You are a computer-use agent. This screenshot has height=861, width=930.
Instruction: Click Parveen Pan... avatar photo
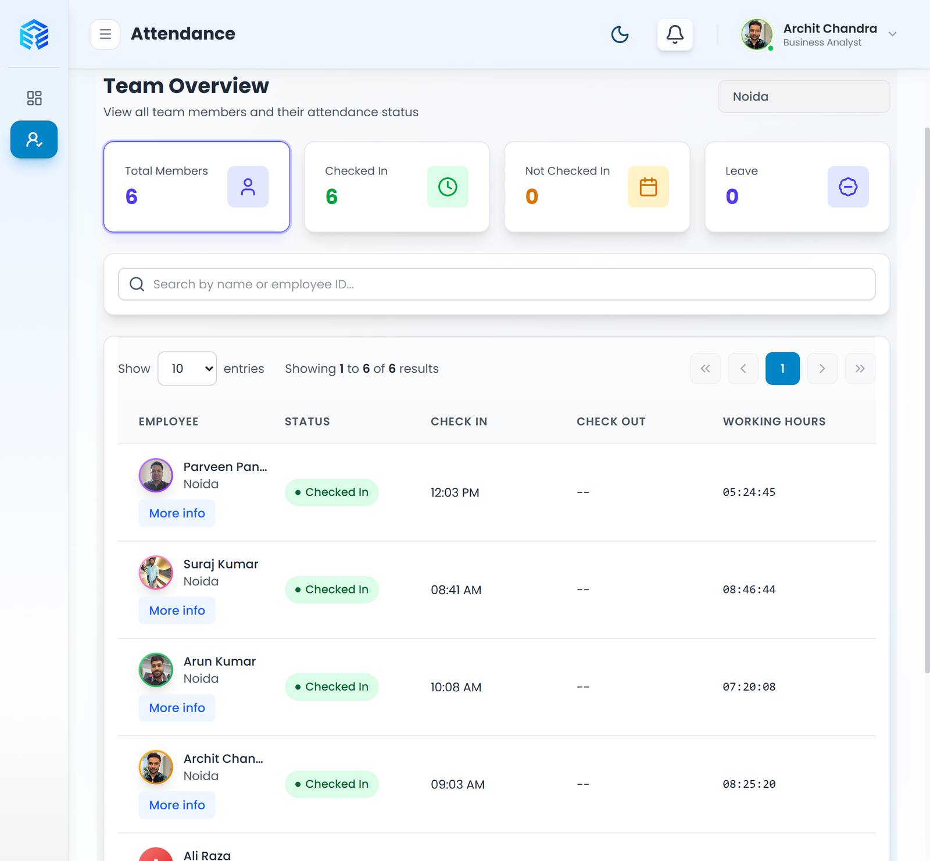click(156, 475)
